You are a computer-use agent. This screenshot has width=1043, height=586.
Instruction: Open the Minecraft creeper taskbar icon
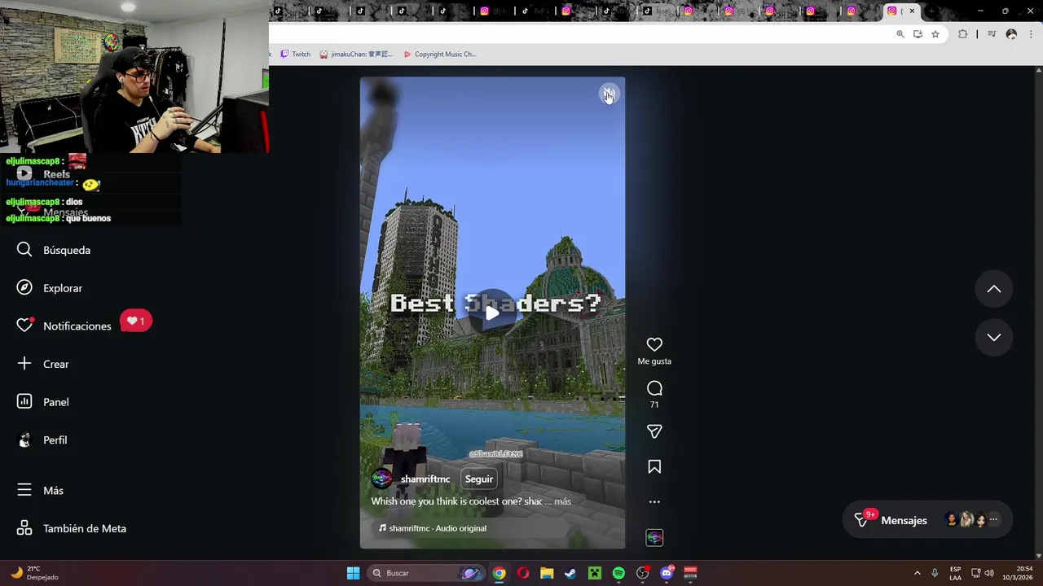tap(595, 573)
